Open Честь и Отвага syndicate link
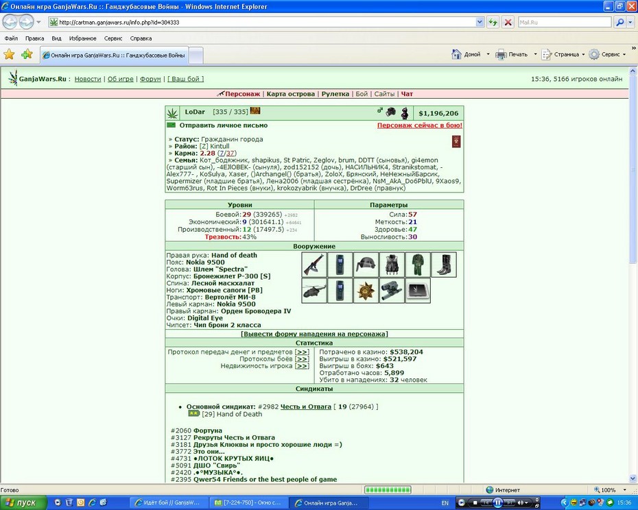 (x=305, y=406)
